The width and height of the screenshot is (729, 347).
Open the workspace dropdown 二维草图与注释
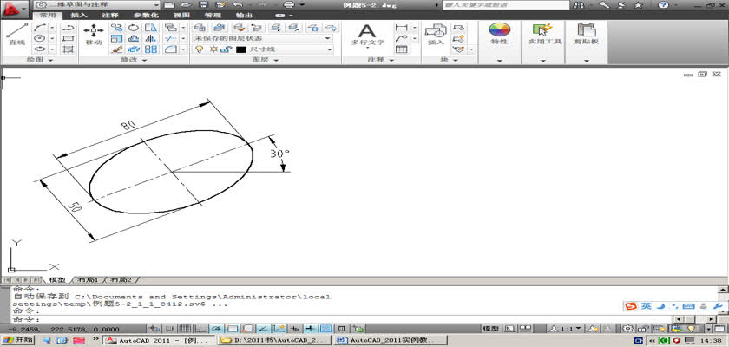97,4
